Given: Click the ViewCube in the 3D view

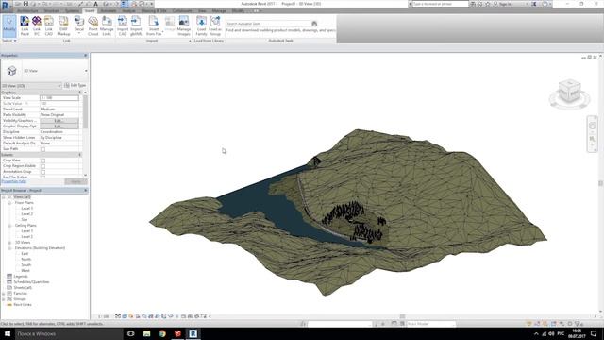Looking at the screenshot, I should coord(569,92).
